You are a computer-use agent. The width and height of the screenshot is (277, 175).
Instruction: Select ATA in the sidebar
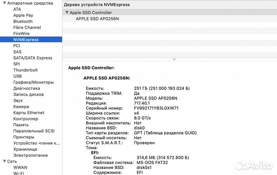click(x=17, y=9)
